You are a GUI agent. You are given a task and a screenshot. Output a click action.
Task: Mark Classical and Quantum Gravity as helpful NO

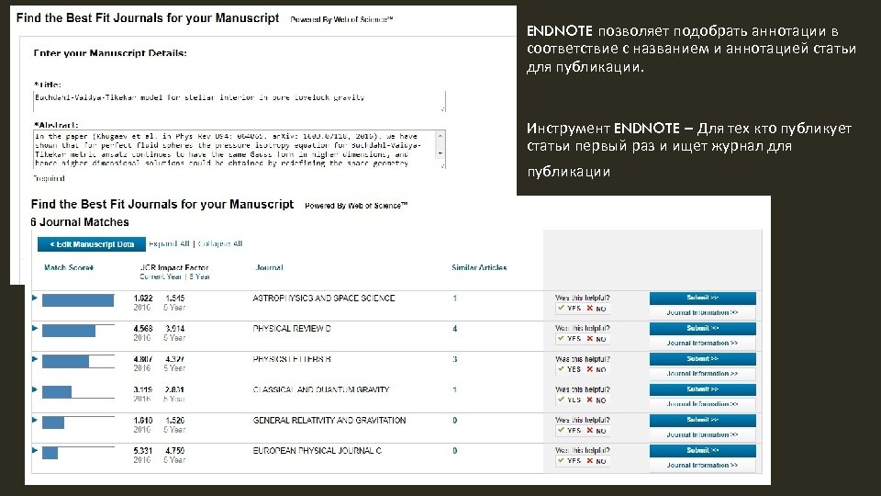tap(597, 400)
